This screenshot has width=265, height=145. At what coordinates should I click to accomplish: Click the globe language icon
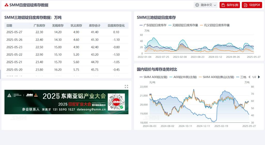(197, 5)
